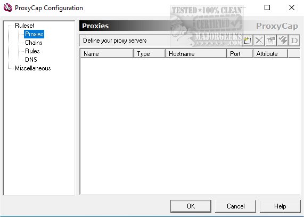Click the Cancel button
The width and height of the screenshot is (304, 217).
(235, 206)
